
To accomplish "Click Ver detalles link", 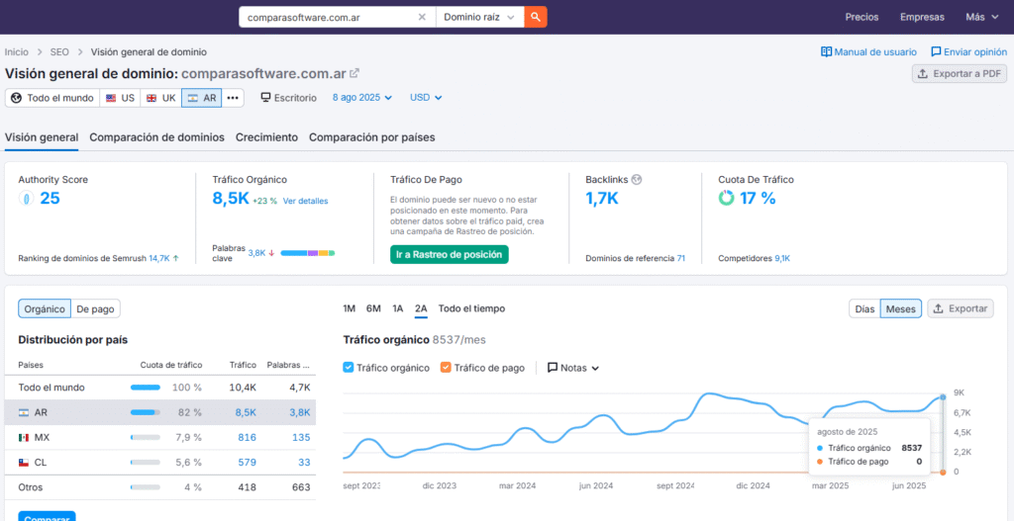I will pyautogui.click(x=305, y=201).
